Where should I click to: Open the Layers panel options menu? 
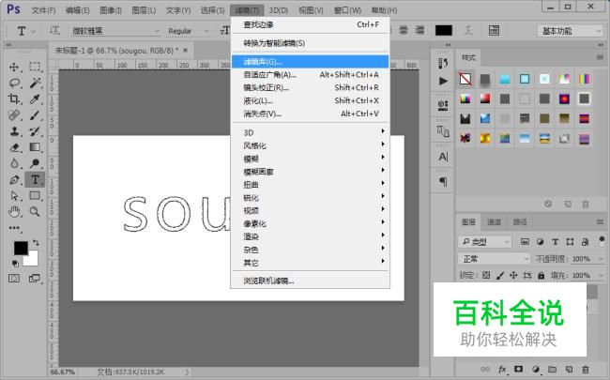coord(600,222)
